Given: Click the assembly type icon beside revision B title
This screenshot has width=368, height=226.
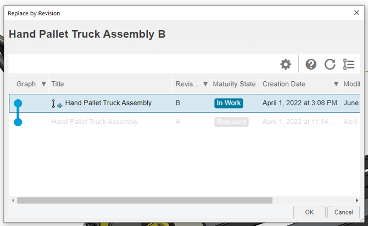Looking at the screenshot, I should coord(57,104).
